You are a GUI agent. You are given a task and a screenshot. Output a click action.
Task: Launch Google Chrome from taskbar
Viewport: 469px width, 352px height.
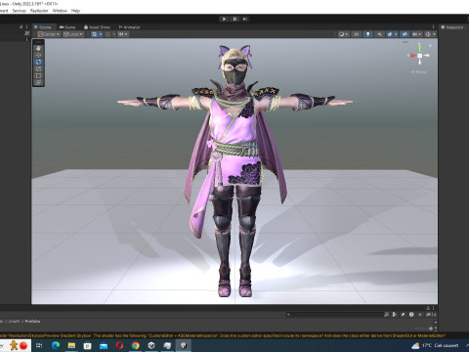pos(136,345)
